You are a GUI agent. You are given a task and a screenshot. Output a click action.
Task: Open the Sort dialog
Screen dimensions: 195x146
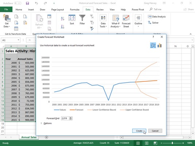coord(72,20)
